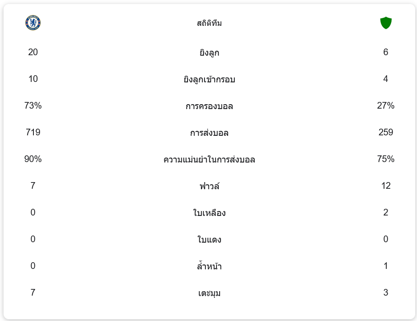Select the การครองบอล row label
417x321 pixels.
[x=209, y=106]
